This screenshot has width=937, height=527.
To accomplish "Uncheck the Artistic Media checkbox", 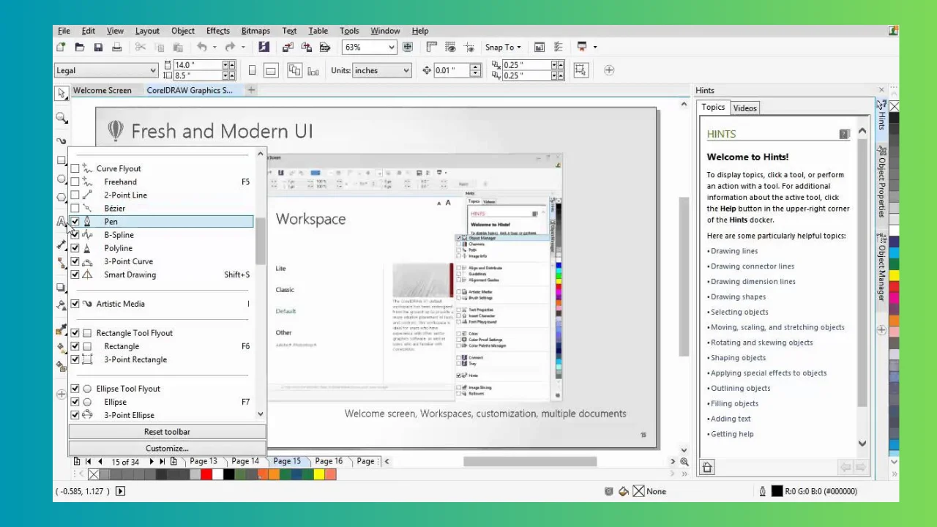I will click(75, 304).
